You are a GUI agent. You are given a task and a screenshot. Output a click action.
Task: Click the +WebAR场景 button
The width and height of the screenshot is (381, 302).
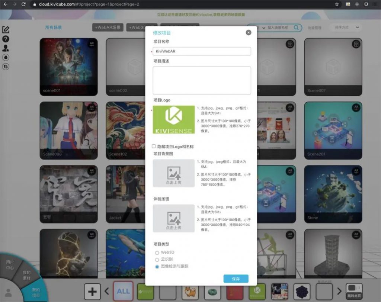[108, 28]
